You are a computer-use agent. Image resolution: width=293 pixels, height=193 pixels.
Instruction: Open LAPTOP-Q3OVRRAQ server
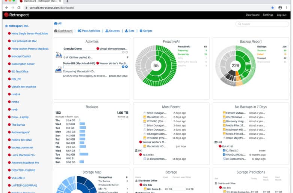click(x=24, y=186)
